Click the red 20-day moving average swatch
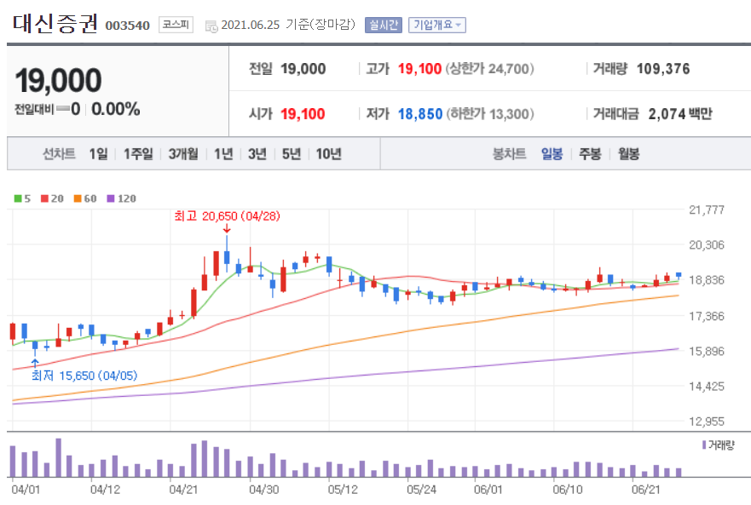 point(44,198)
